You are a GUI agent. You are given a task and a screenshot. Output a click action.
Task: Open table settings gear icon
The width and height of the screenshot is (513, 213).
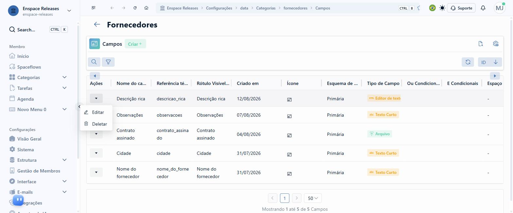click(x=496, y=44)
